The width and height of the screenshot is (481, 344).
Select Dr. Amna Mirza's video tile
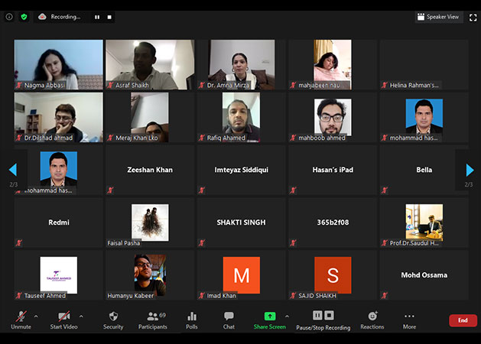[x=242, y=65]
